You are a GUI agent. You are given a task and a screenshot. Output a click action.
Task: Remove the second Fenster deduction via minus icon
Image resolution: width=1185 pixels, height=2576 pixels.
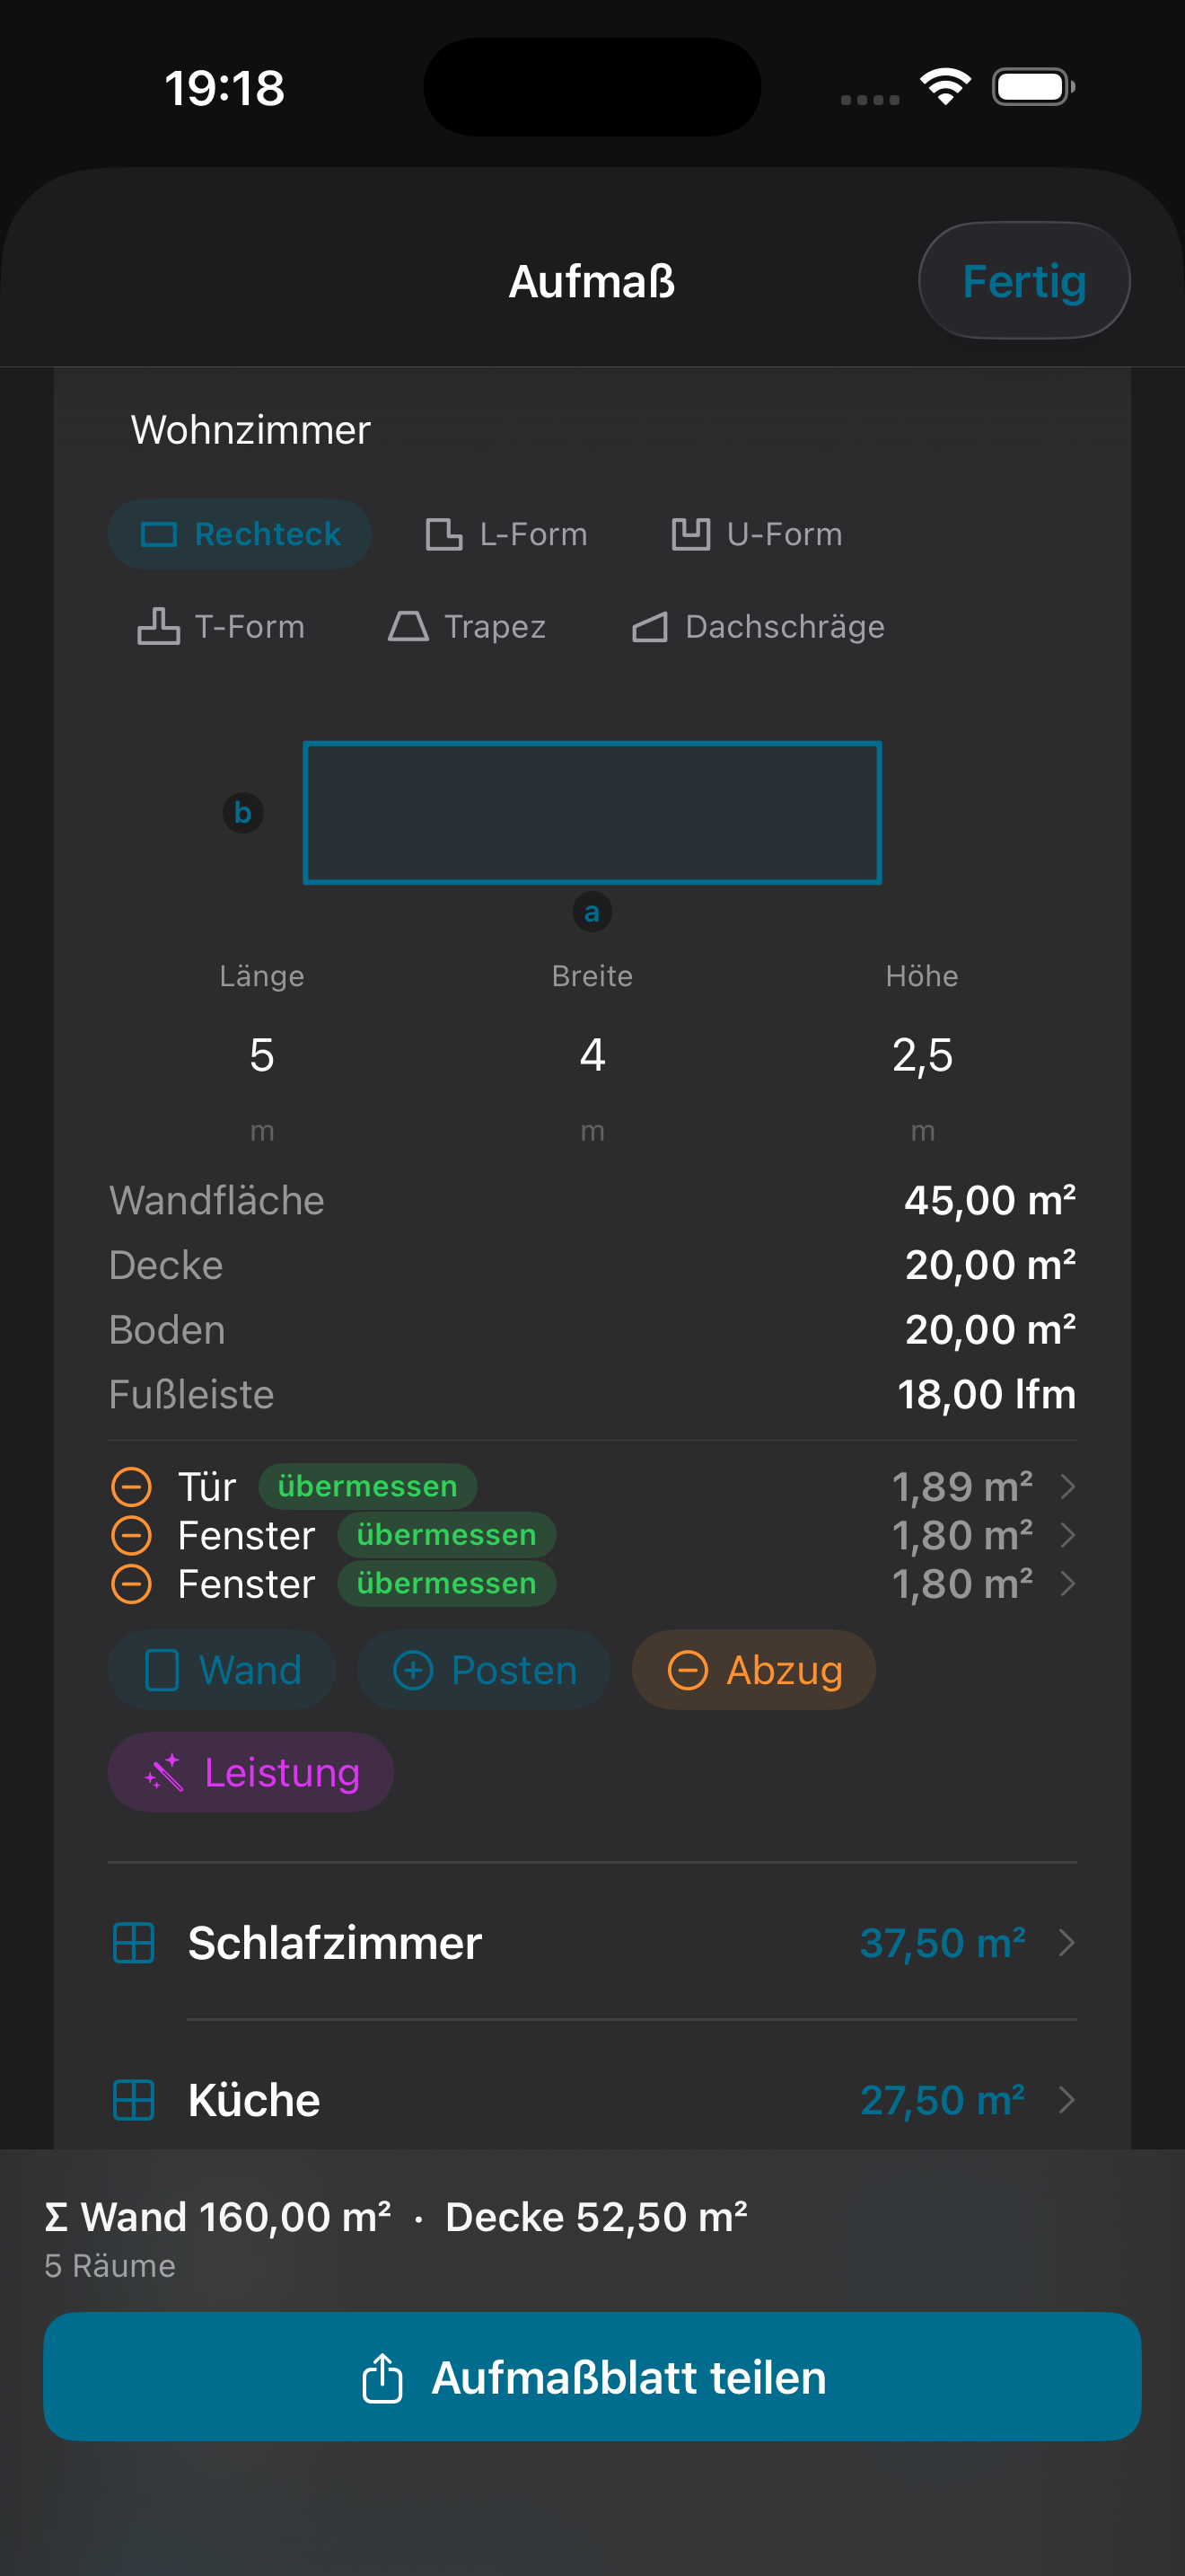131,1584
